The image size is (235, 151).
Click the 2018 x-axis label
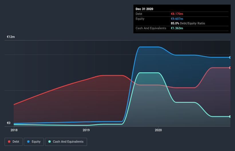click(14, 130)
